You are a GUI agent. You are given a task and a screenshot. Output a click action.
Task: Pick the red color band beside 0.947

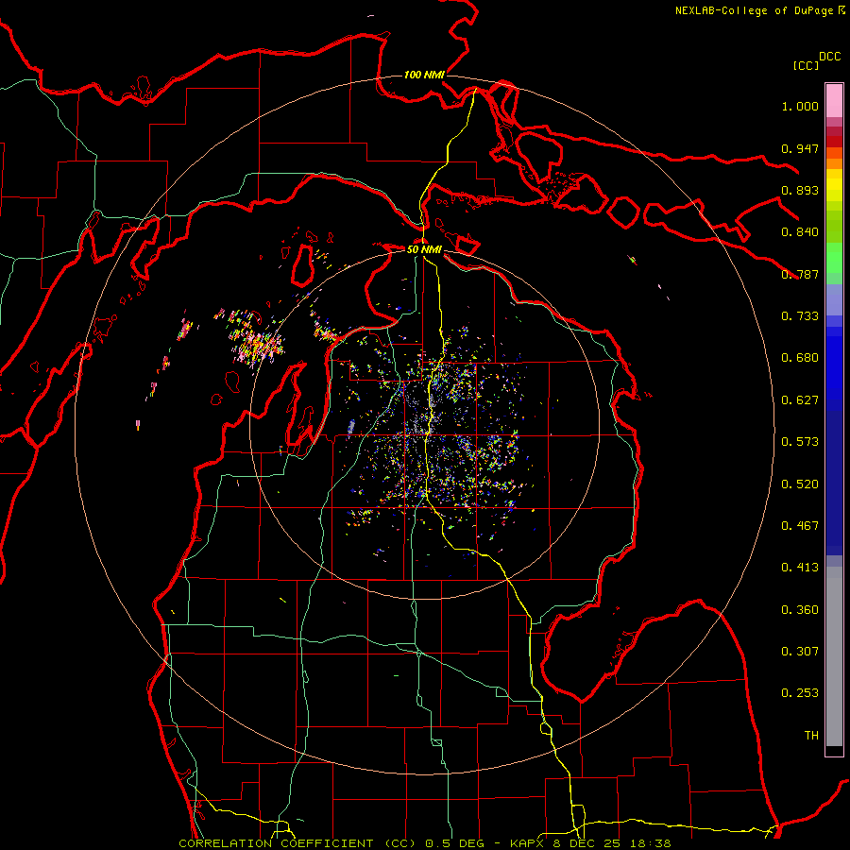834,142
